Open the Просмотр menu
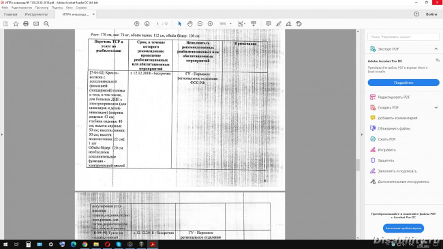The height and width of the screenshot is (249, 443). tap(42, 8)
